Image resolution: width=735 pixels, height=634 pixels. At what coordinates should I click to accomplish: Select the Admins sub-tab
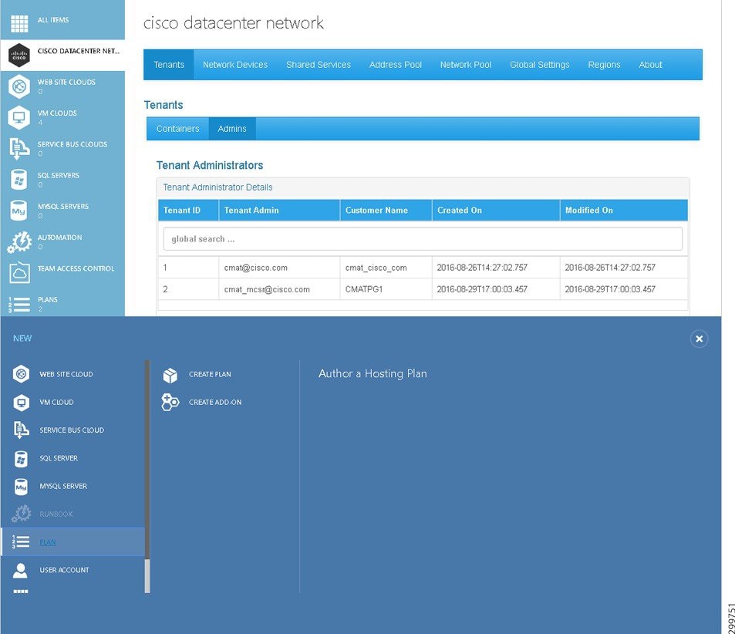[x=232, y=129]
